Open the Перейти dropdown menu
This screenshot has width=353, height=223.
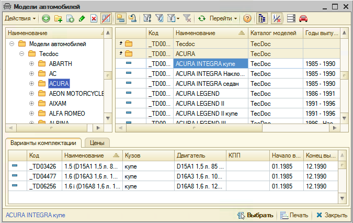coord(223,18)
